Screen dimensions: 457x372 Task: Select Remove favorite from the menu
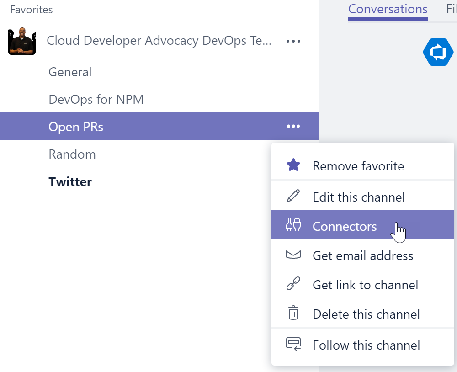coord(362,165)
